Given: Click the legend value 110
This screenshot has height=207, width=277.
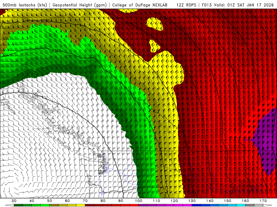Looking at the screenshot, I should tap(157, 201).
